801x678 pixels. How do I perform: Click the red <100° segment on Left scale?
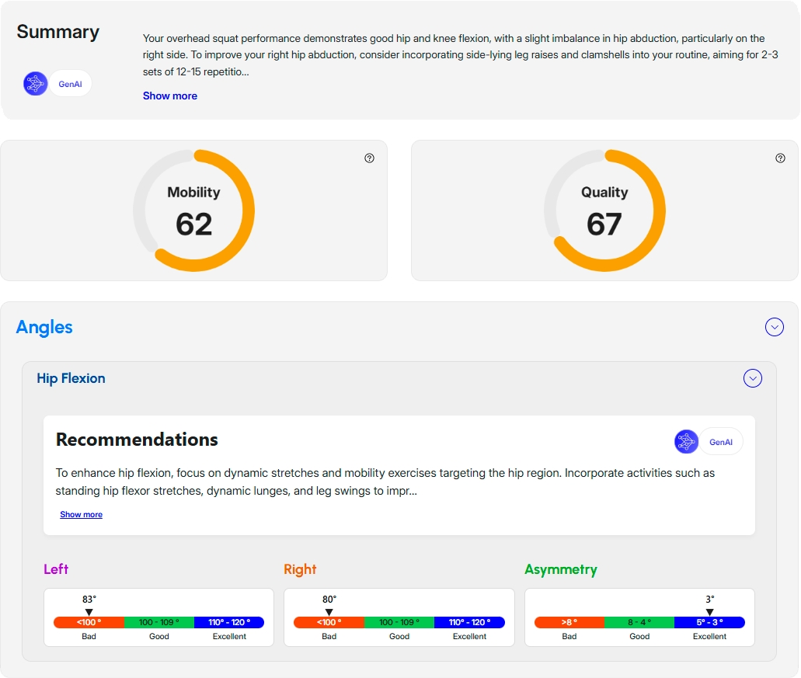(x=89, y=623)
